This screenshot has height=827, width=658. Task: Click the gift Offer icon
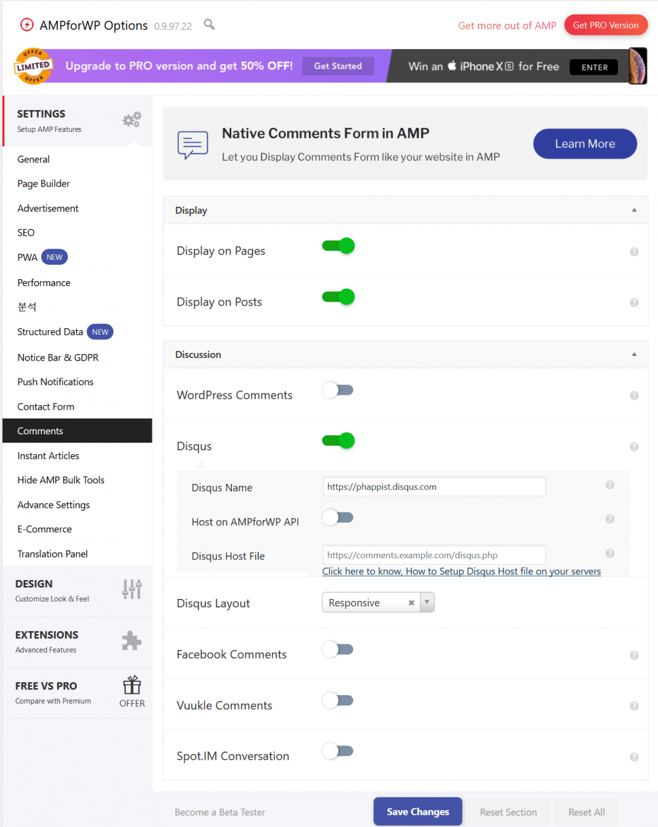pyautogui.click(x=132, y=686)
